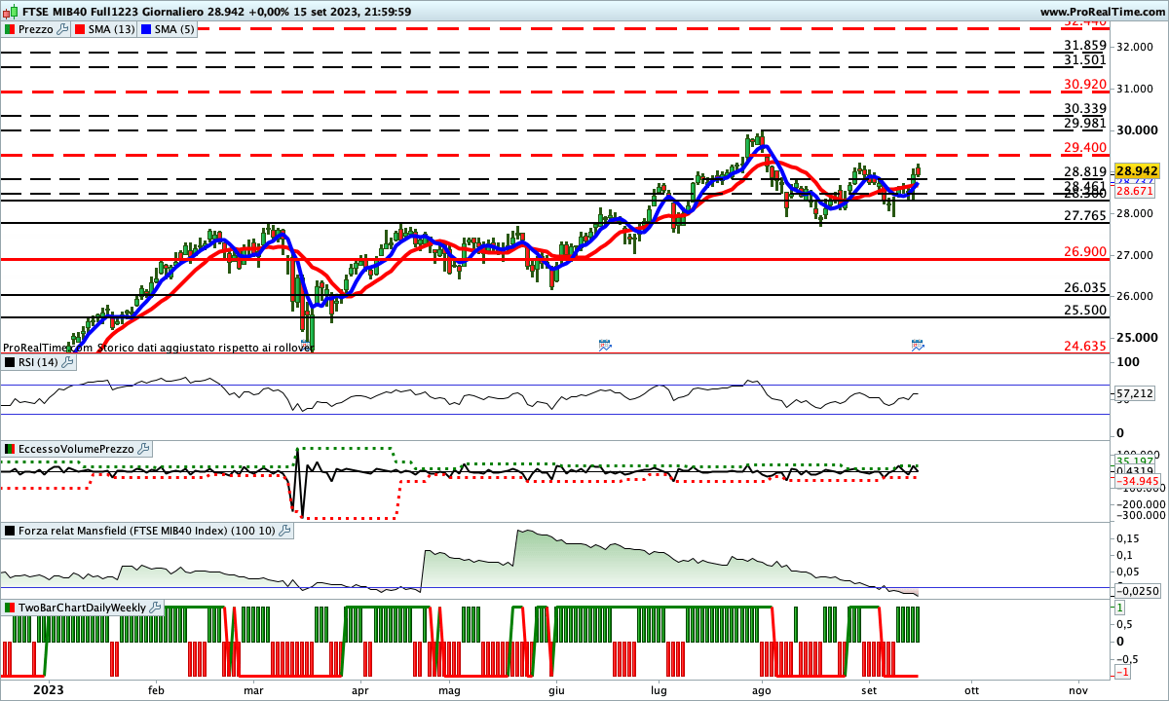Viewport: 1169px width, 701px height.
Task: Click the rollover calendar icon near September
Action: (x=918, y=345)
